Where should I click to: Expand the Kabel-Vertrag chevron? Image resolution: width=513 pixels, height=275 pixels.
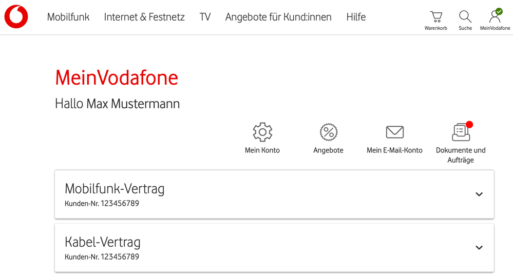(479, 248)
